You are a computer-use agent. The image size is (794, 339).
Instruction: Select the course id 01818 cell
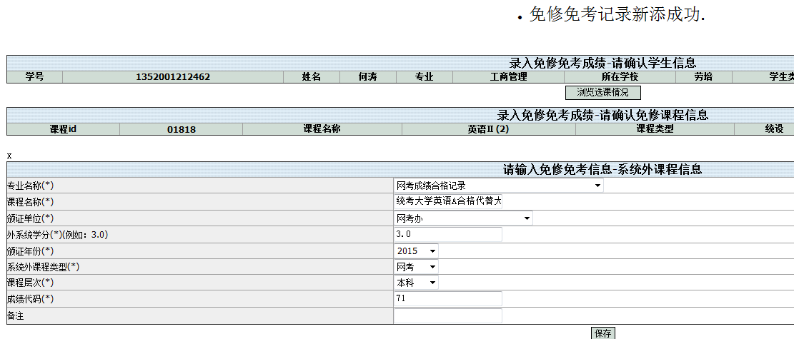point(182,129)
